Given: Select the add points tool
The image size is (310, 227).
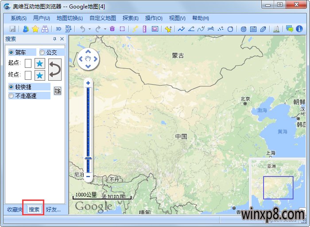Looking at the screenshot, I should 221,29.
